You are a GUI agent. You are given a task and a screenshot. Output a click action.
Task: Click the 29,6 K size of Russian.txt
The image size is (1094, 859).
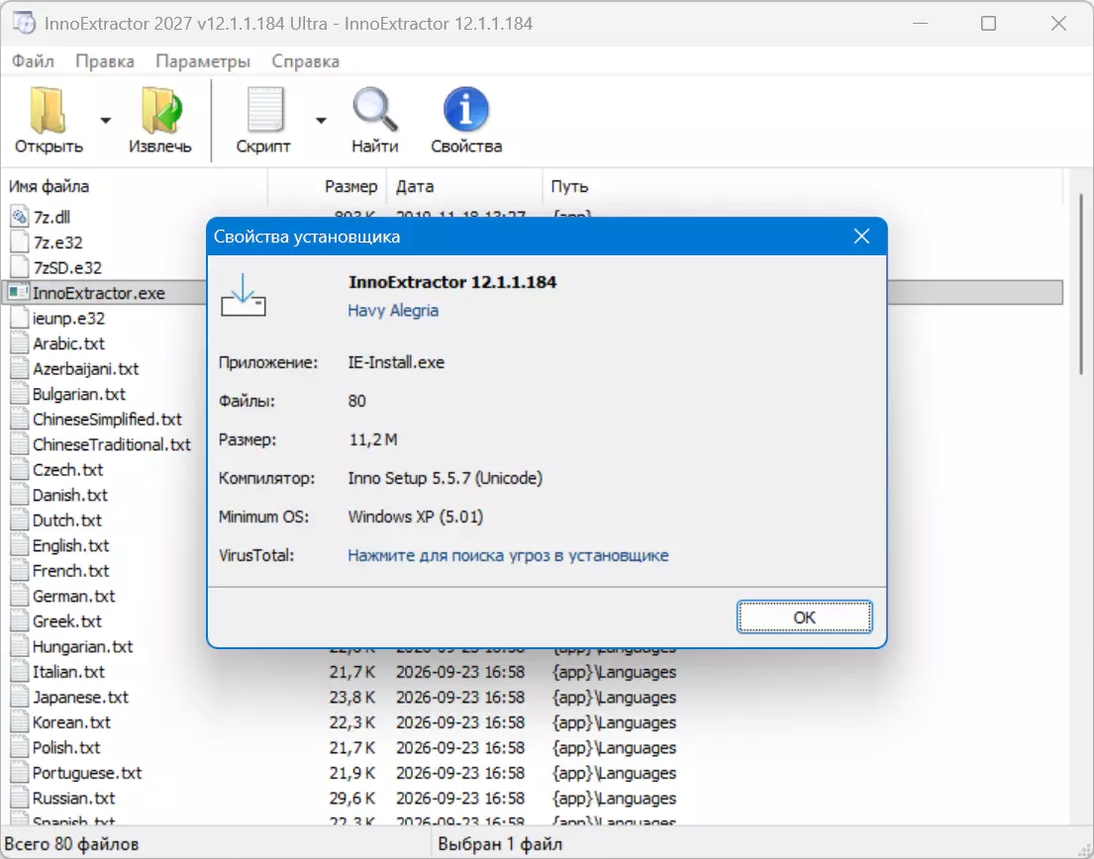352,798
